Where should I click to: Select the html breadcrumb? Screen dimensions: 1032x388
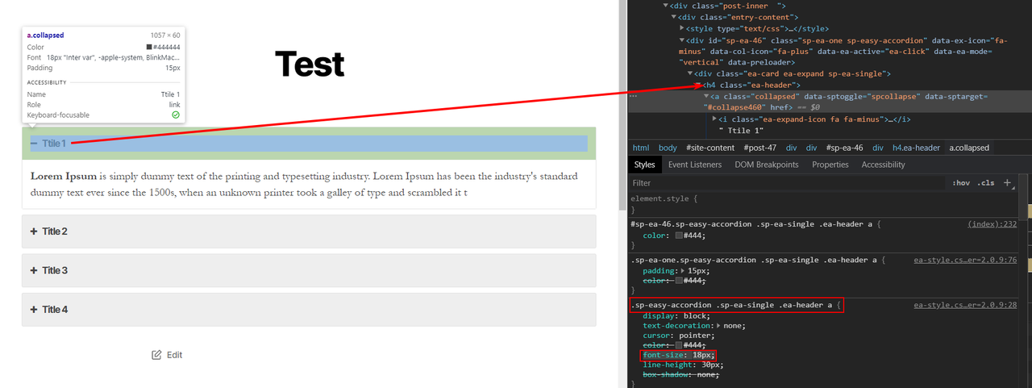[x=641, y=148]
